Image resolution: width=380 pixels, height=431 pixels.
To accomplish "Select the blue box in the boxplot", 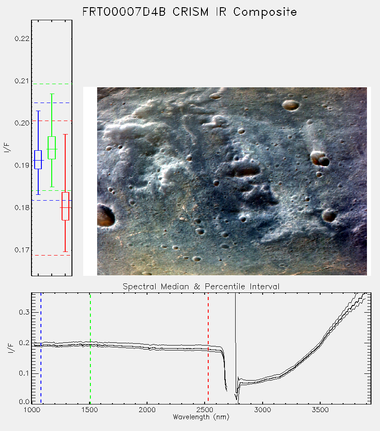I will 38,160.
